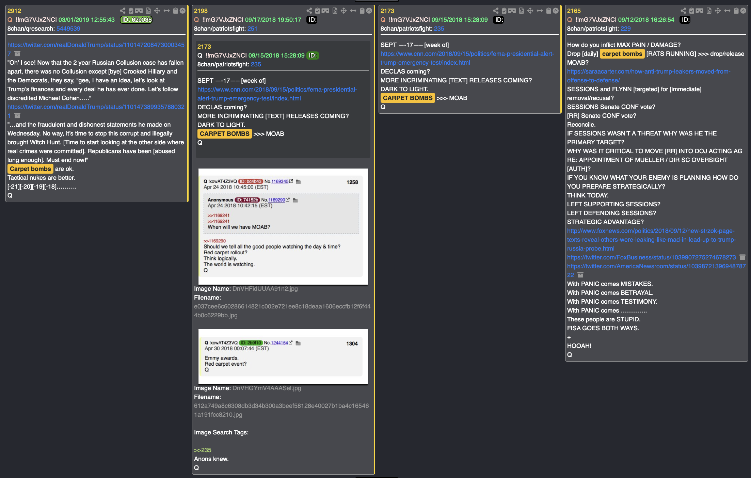751x478 pixels.
Task: Click the image file icon on post 2165
Action: (709, 11)
